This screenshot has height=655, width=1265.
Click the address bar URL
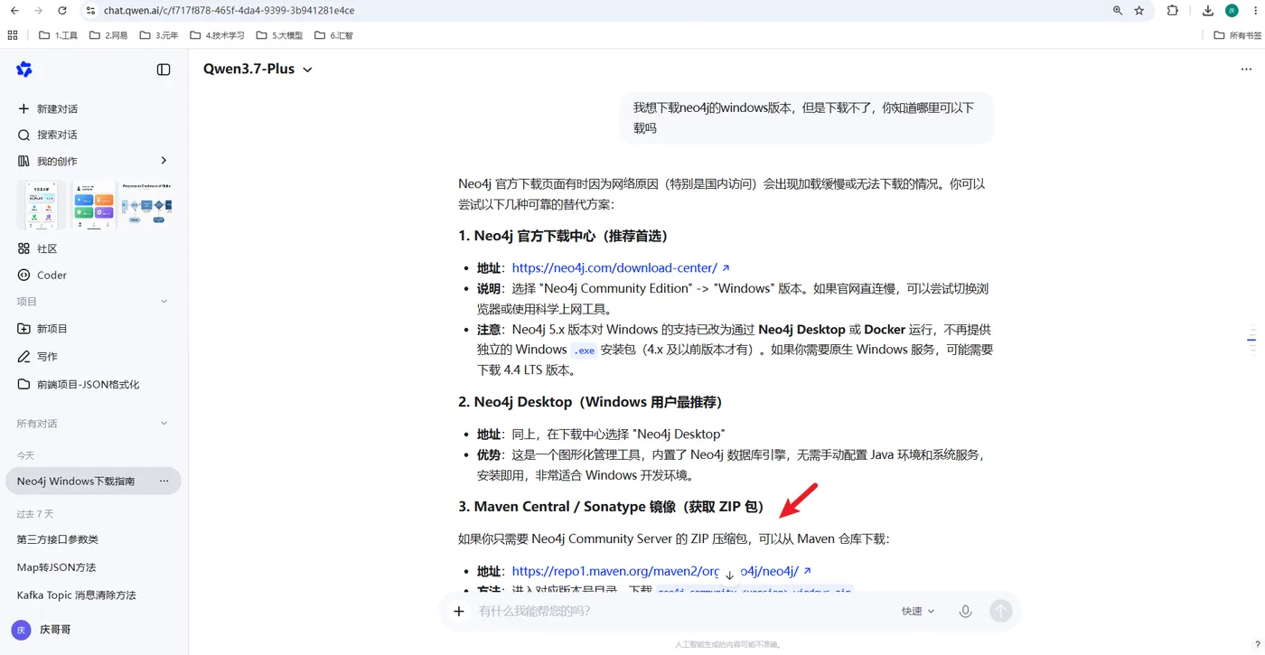coord(229,11)
